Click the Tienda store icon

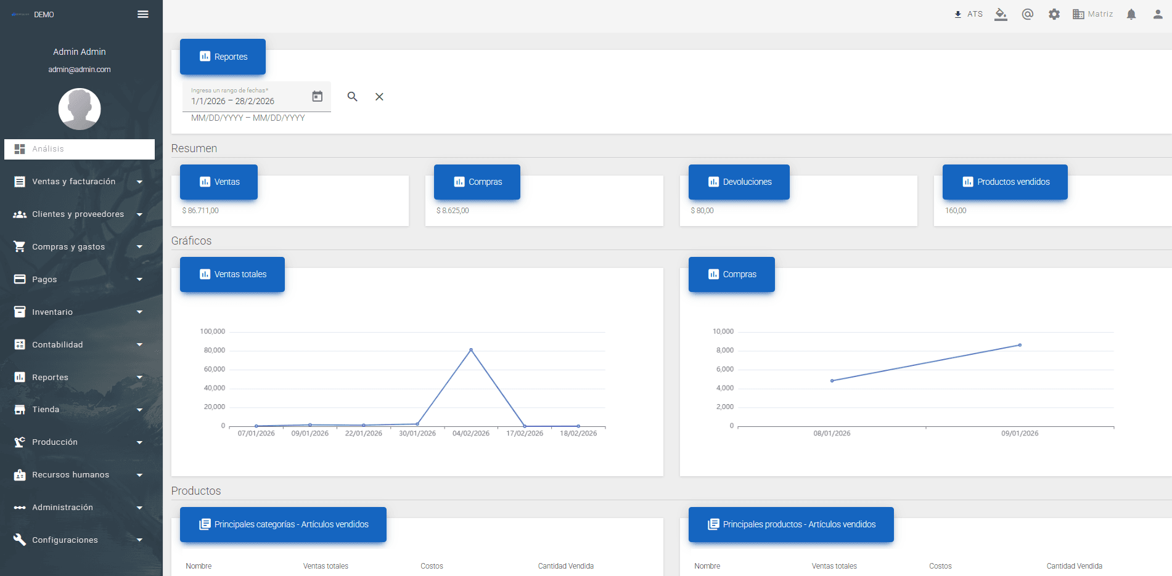point(20,410)
